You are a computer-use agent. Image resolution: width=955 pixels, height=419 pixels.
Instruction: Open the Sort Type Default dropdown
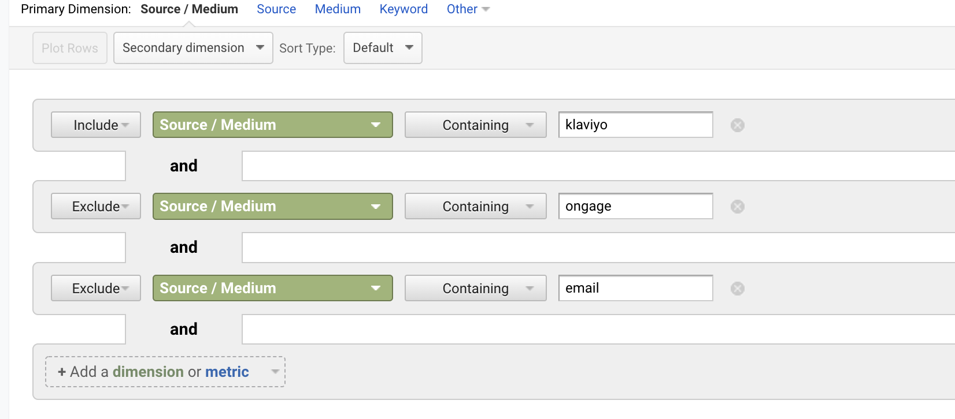click(383, 48)
